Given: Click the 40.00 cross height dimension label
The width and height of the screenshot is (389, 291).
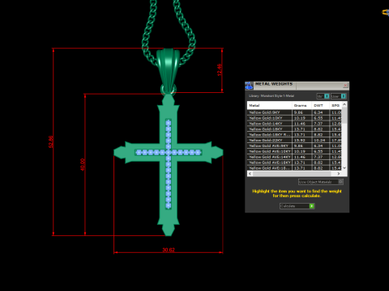Looking at the screenshot, I should [x=83, y=164].
